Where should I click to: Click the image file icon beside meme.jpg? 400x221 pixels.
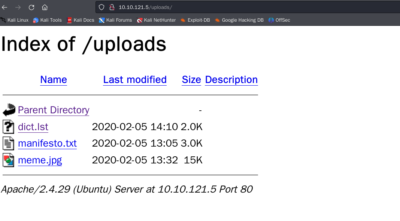pos(8,160)
